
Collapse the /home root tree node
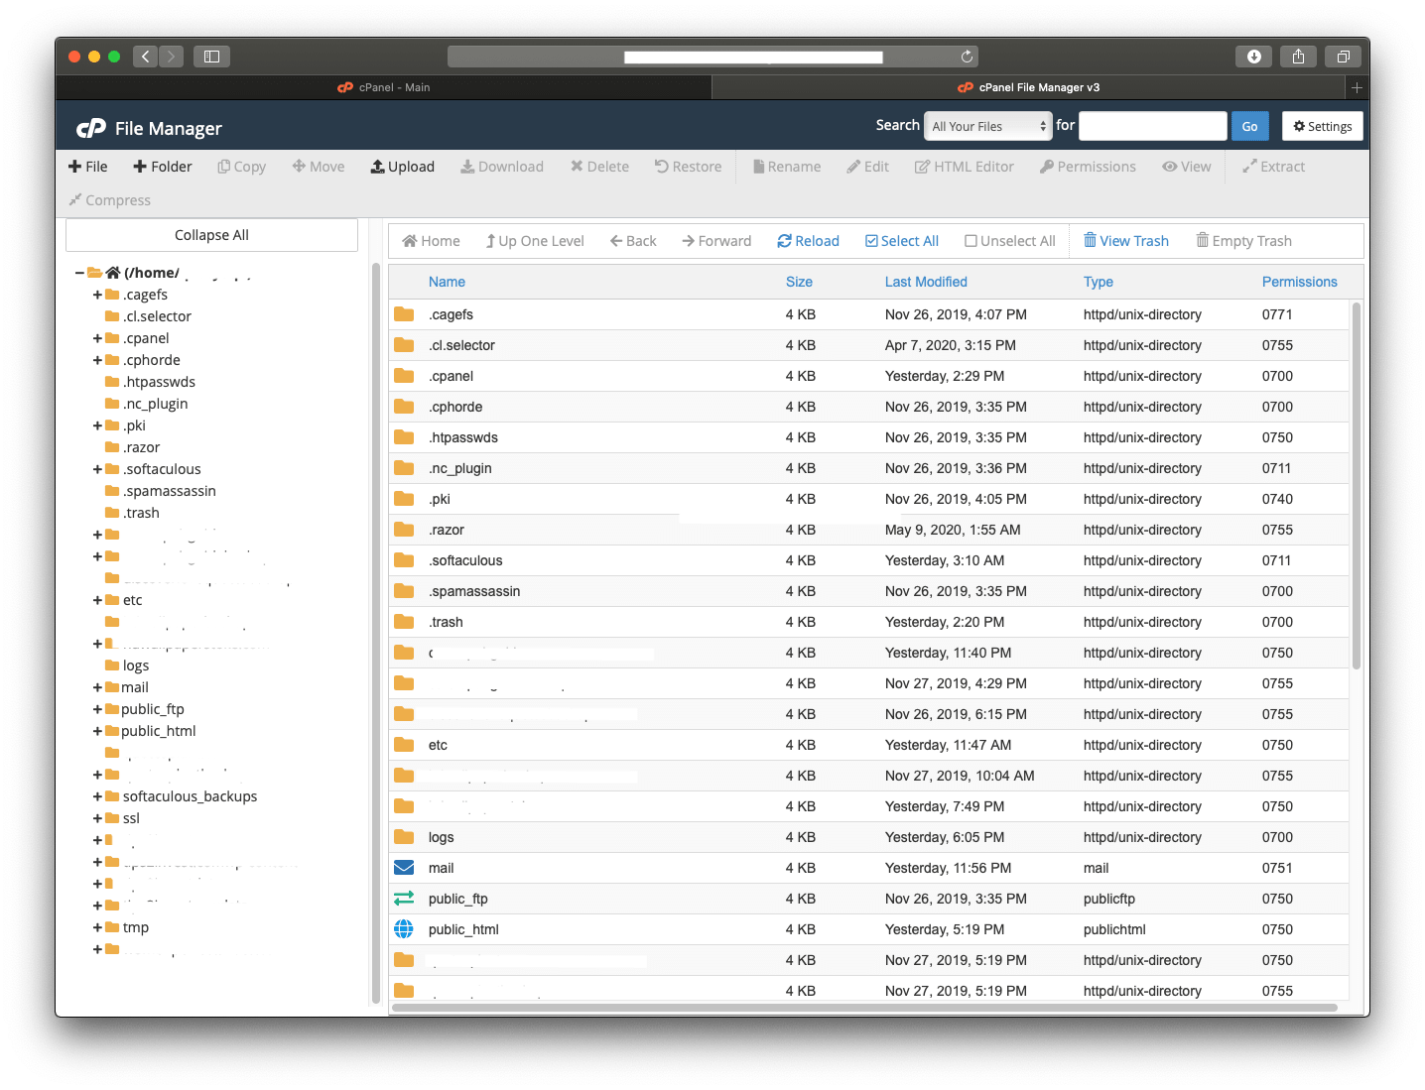point(79,273)
